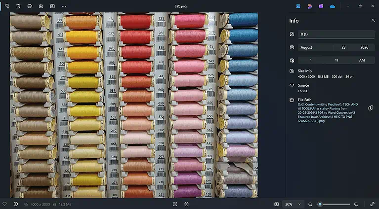Change the day value '23'
The width and height of the screenshot is (379, 209).
pyautogui.click(x=343, y=47)
